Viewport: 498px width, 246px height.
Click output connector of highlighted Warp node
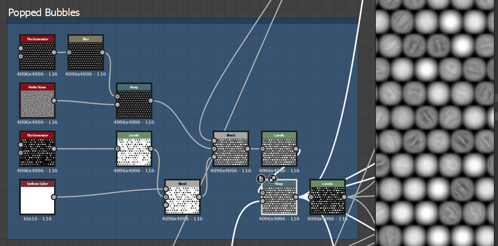tap(296, 197)
